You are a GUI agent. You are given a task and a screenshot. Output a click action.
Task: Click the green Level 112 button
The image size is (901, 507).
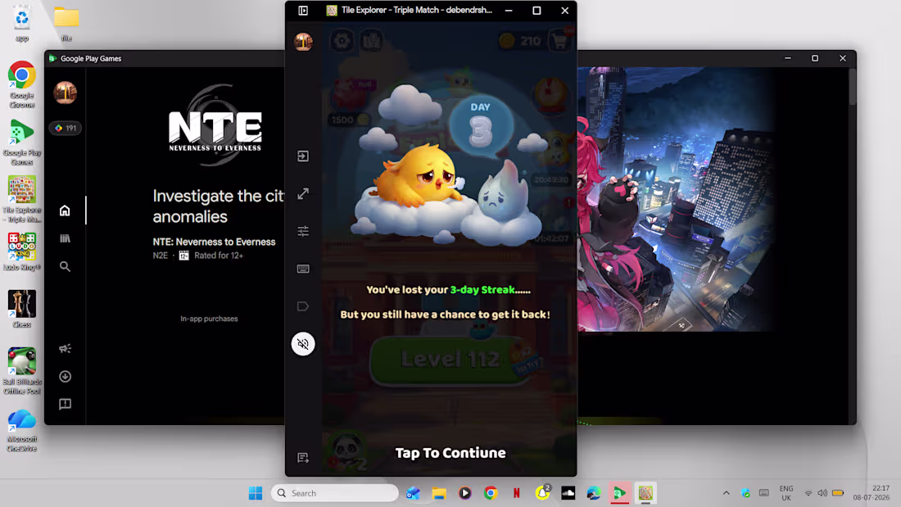pos(451,360)
